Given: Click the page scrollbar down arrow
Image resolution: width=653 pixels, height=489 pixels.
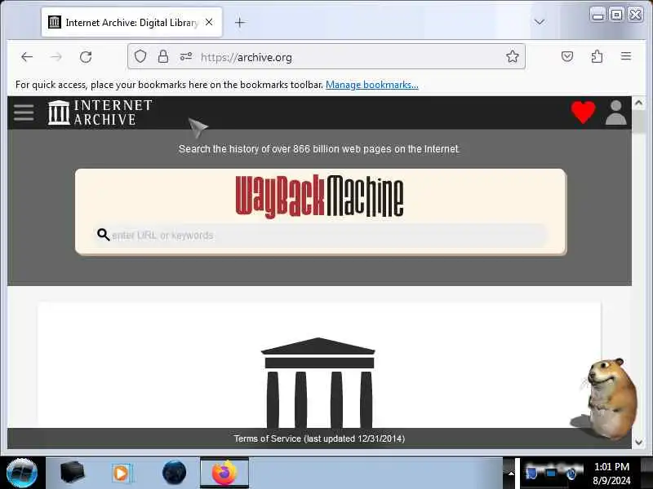Looking at the screenshot, I should [639, 443].
